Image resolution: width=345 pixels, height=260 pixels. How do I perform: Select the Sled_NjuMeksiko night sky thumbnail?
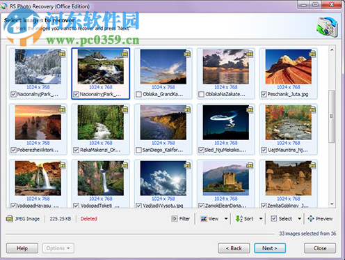[226, 123]
